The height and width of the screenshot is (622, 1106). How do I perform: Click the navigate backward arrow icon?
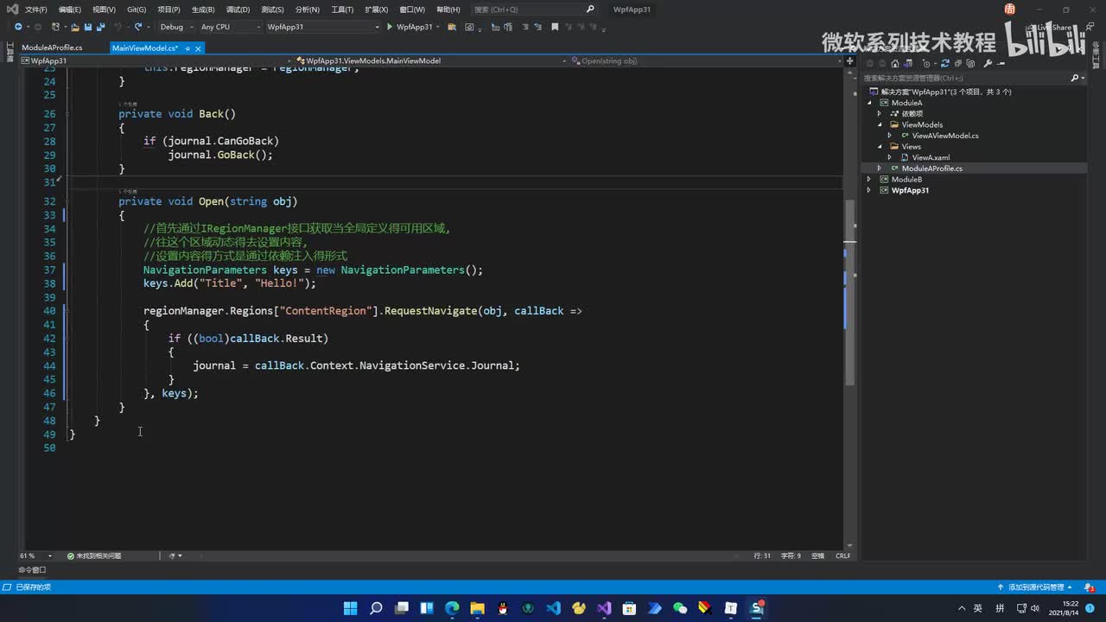click(x=17, y=27)
